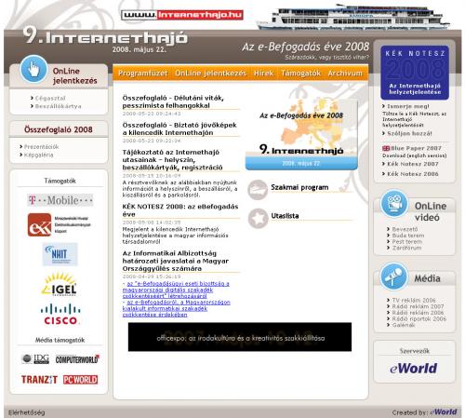The height and width of the screenshot is (418, 465).
Task: Open the Hírek menu item
Action: (x=263, y=74)
